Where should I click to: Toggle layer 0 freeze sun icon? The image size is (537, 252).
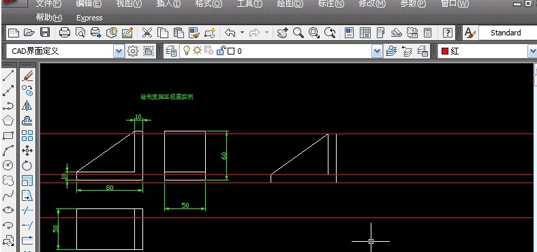197,50
